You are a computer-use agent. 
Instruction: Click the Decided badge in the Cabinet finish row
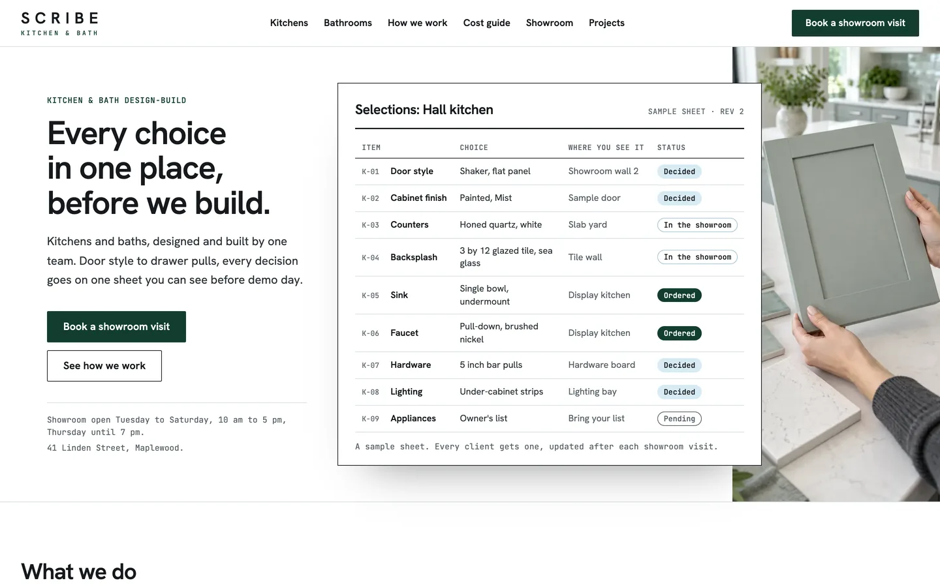pyautogui.click(x=680, y=198)
